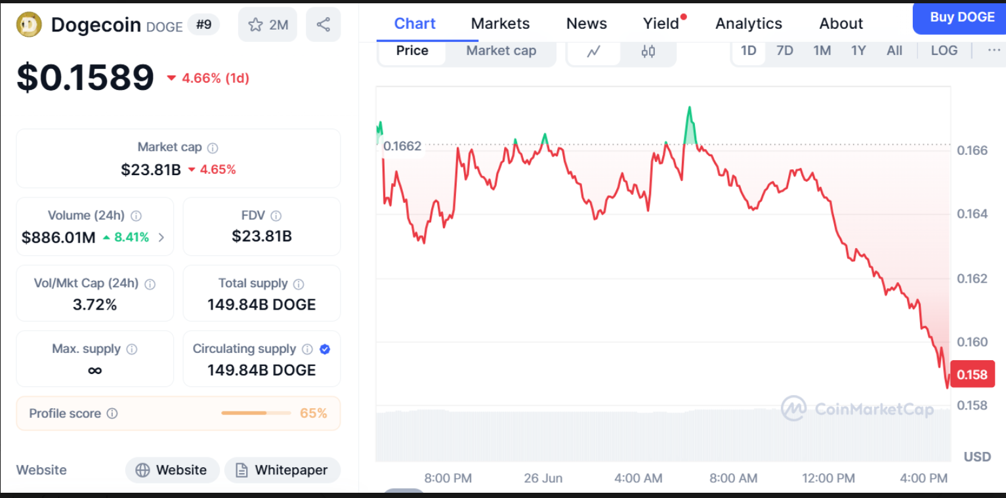
Task: Click the DOGE ticker symbol text
Action: (165, 27)
